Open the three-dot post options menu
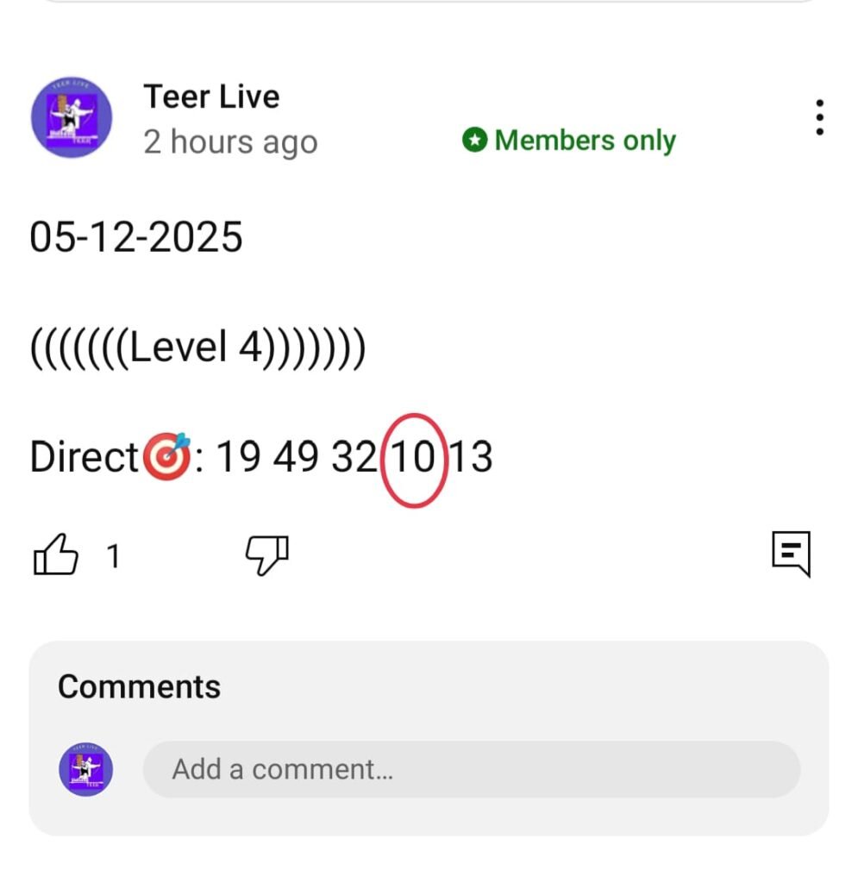The height and width of the screenshot is (883, 858). tap(818, 117)
